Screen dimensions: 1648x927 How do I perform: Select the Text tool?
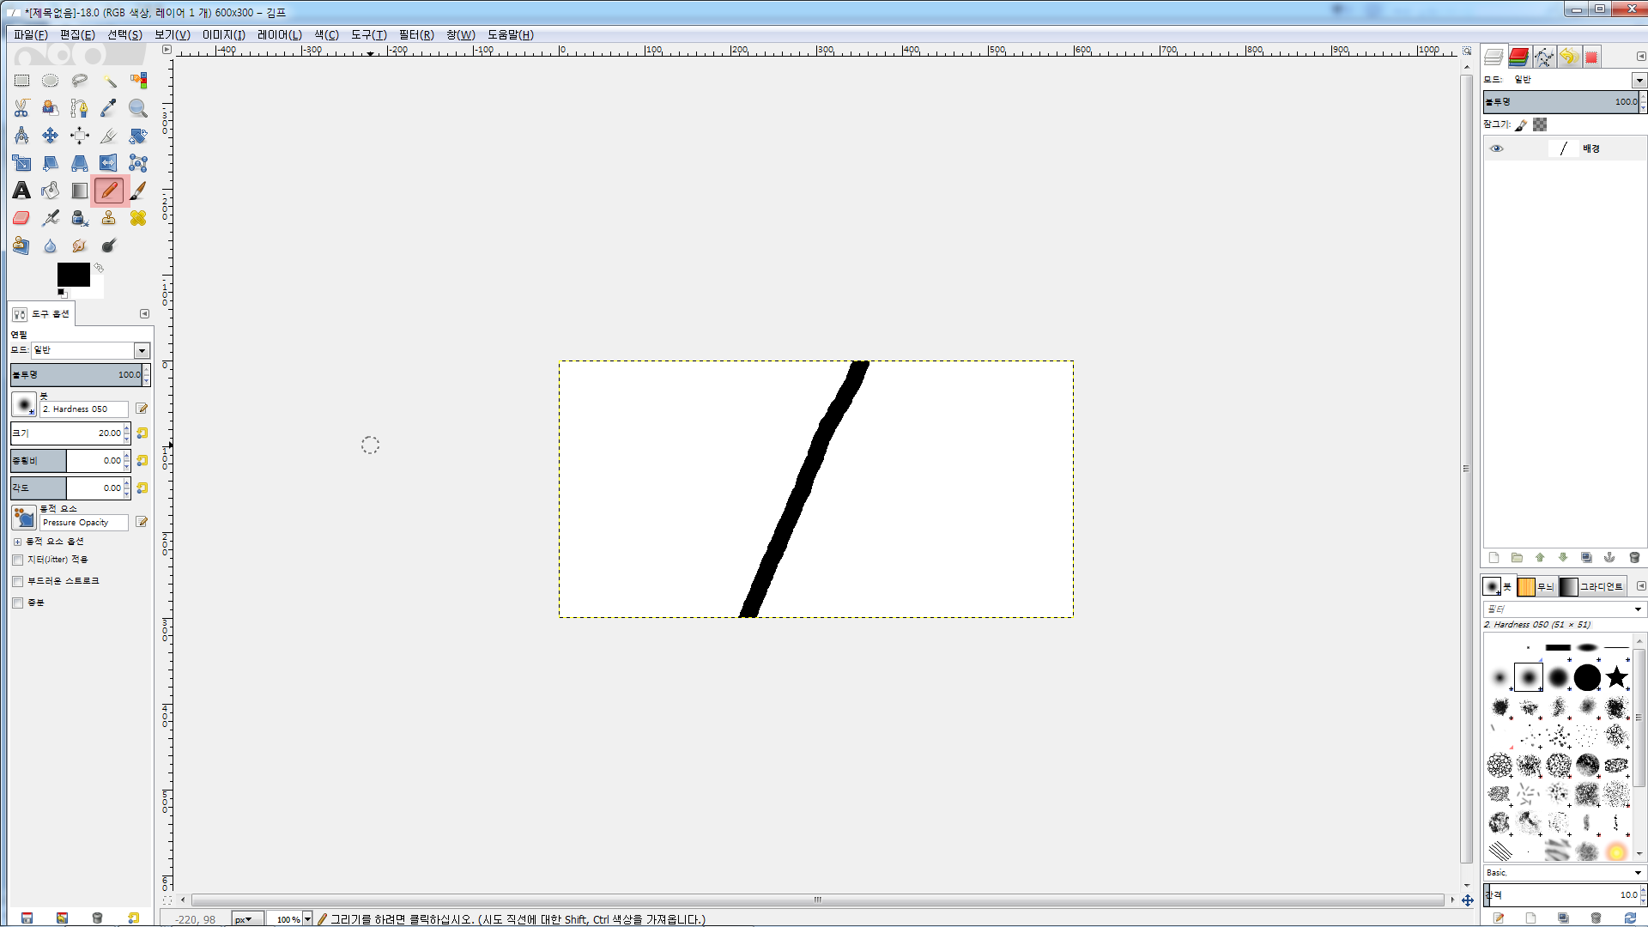[21, 191]
